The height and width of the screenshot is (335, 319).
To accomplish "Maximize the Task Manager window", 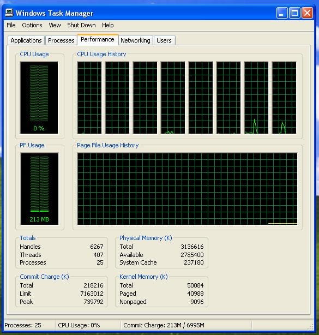I will [x=294, y=13].
